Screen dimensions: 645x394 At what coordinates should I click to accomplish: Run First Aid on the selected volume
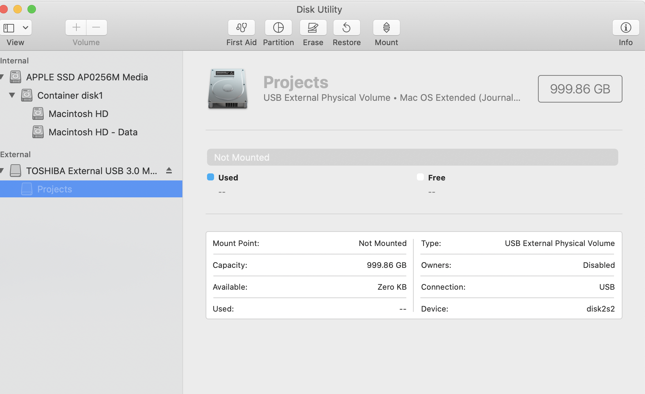pos(241,28)
